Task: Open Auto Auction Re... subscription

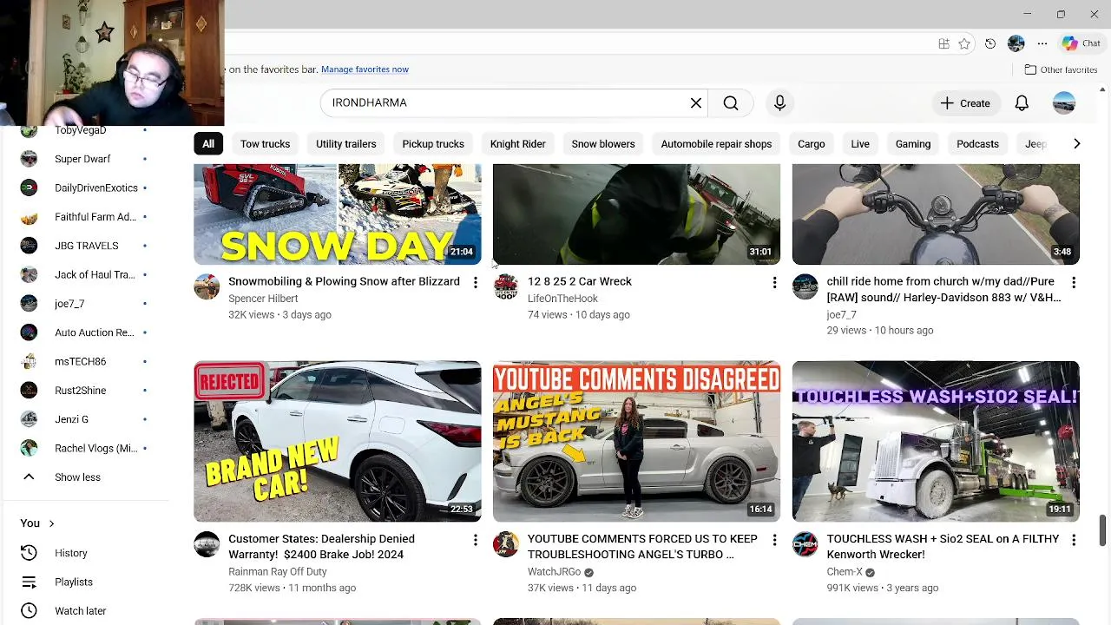Action: pos(85,332)
